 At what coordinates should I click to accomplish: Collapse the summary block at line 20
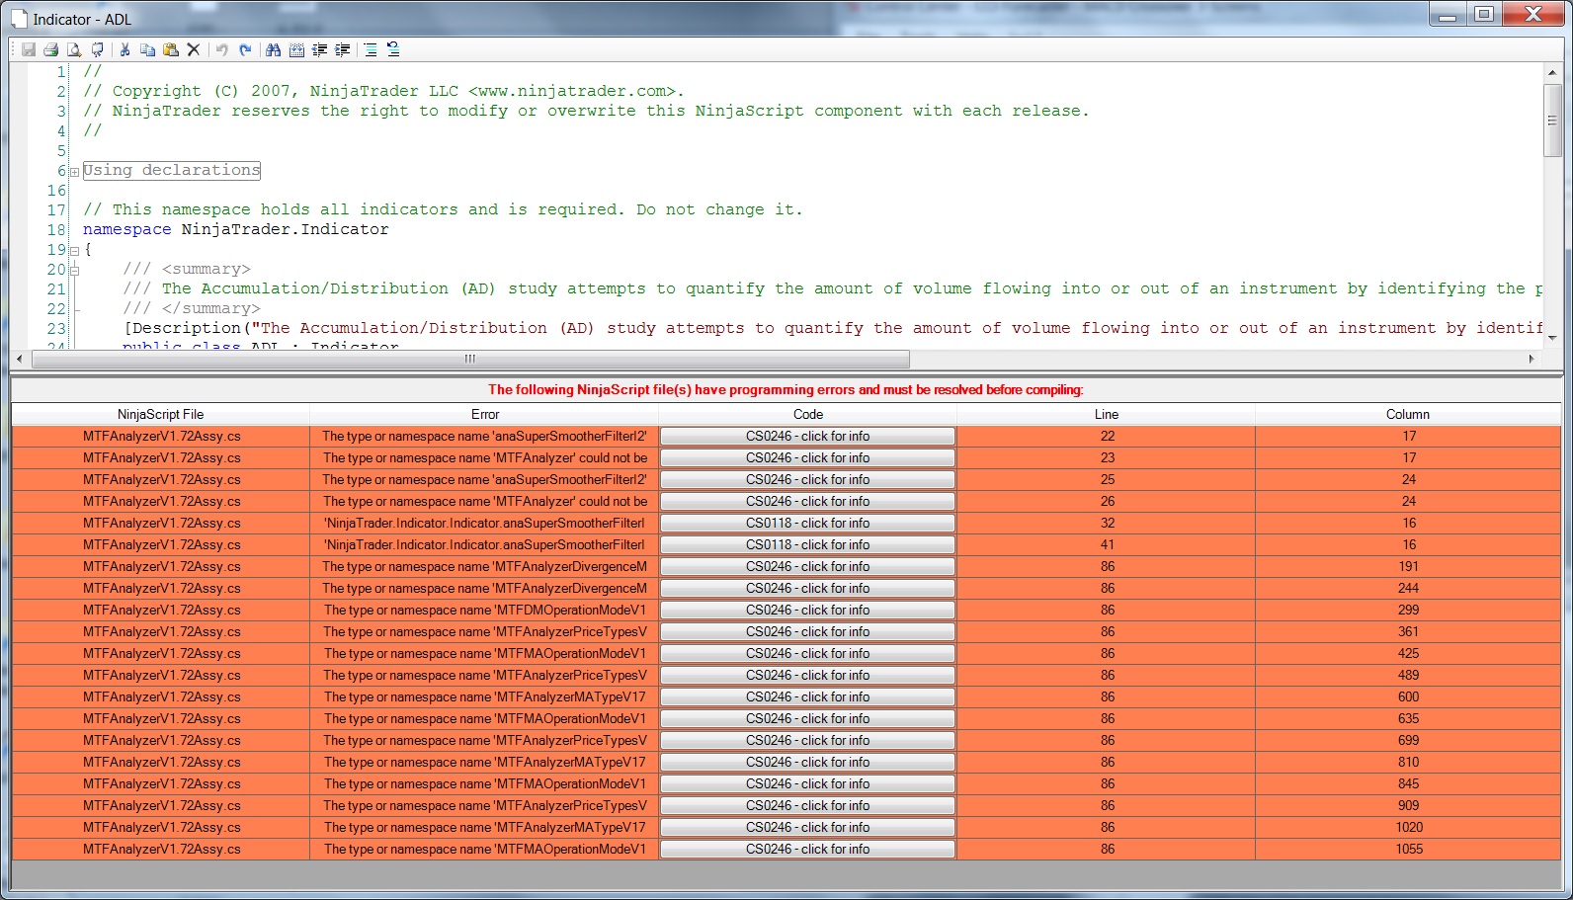pos(74,271)
